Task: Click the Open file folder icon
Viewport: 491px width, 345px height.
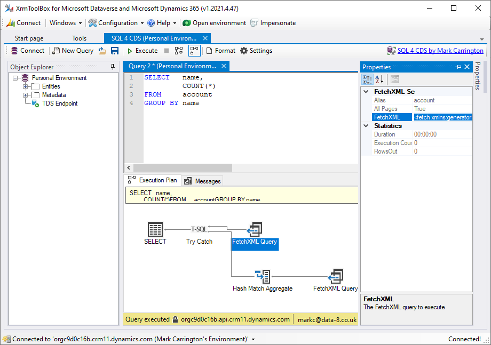Action: 102,51
